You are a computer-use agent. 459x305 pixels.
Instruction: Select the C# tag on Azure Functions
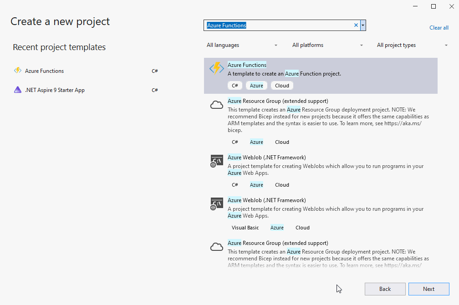coord(235,85)
